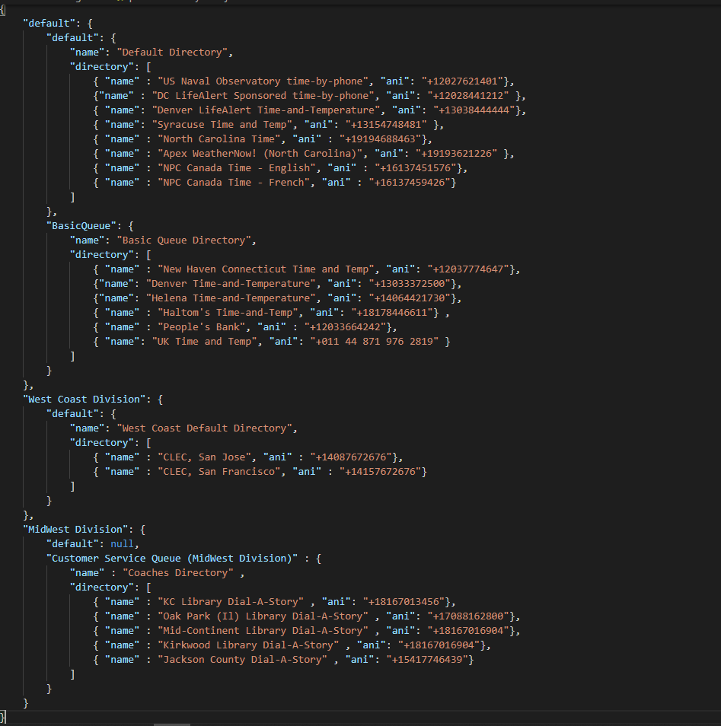Click the number "+14157672676"
This screenshot has width=721, height=726.
click(380, 472)
